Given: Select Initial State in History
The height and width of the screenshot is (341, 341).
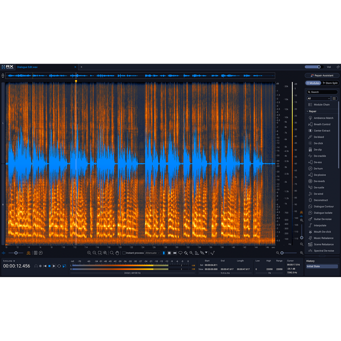Looking at the screenshot, I should [x=322, y=266].
